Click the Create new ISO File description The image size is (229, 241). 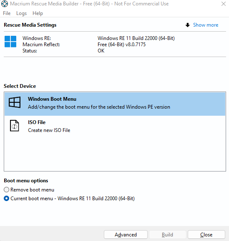[49, 130]
